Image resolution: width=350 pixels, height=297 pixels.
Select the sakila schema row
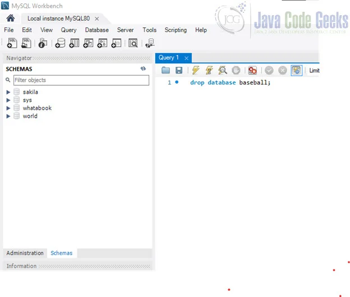[30, 92]
